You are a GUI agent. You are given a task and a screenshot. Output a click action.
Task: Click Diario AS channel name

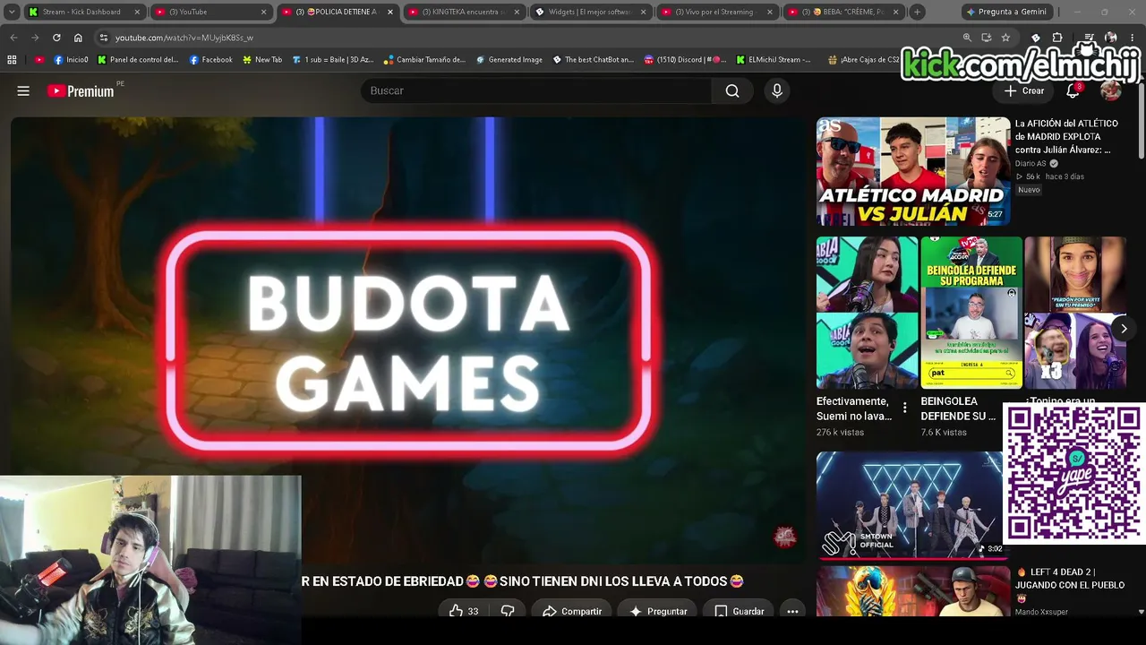[x=1031, y=164]
